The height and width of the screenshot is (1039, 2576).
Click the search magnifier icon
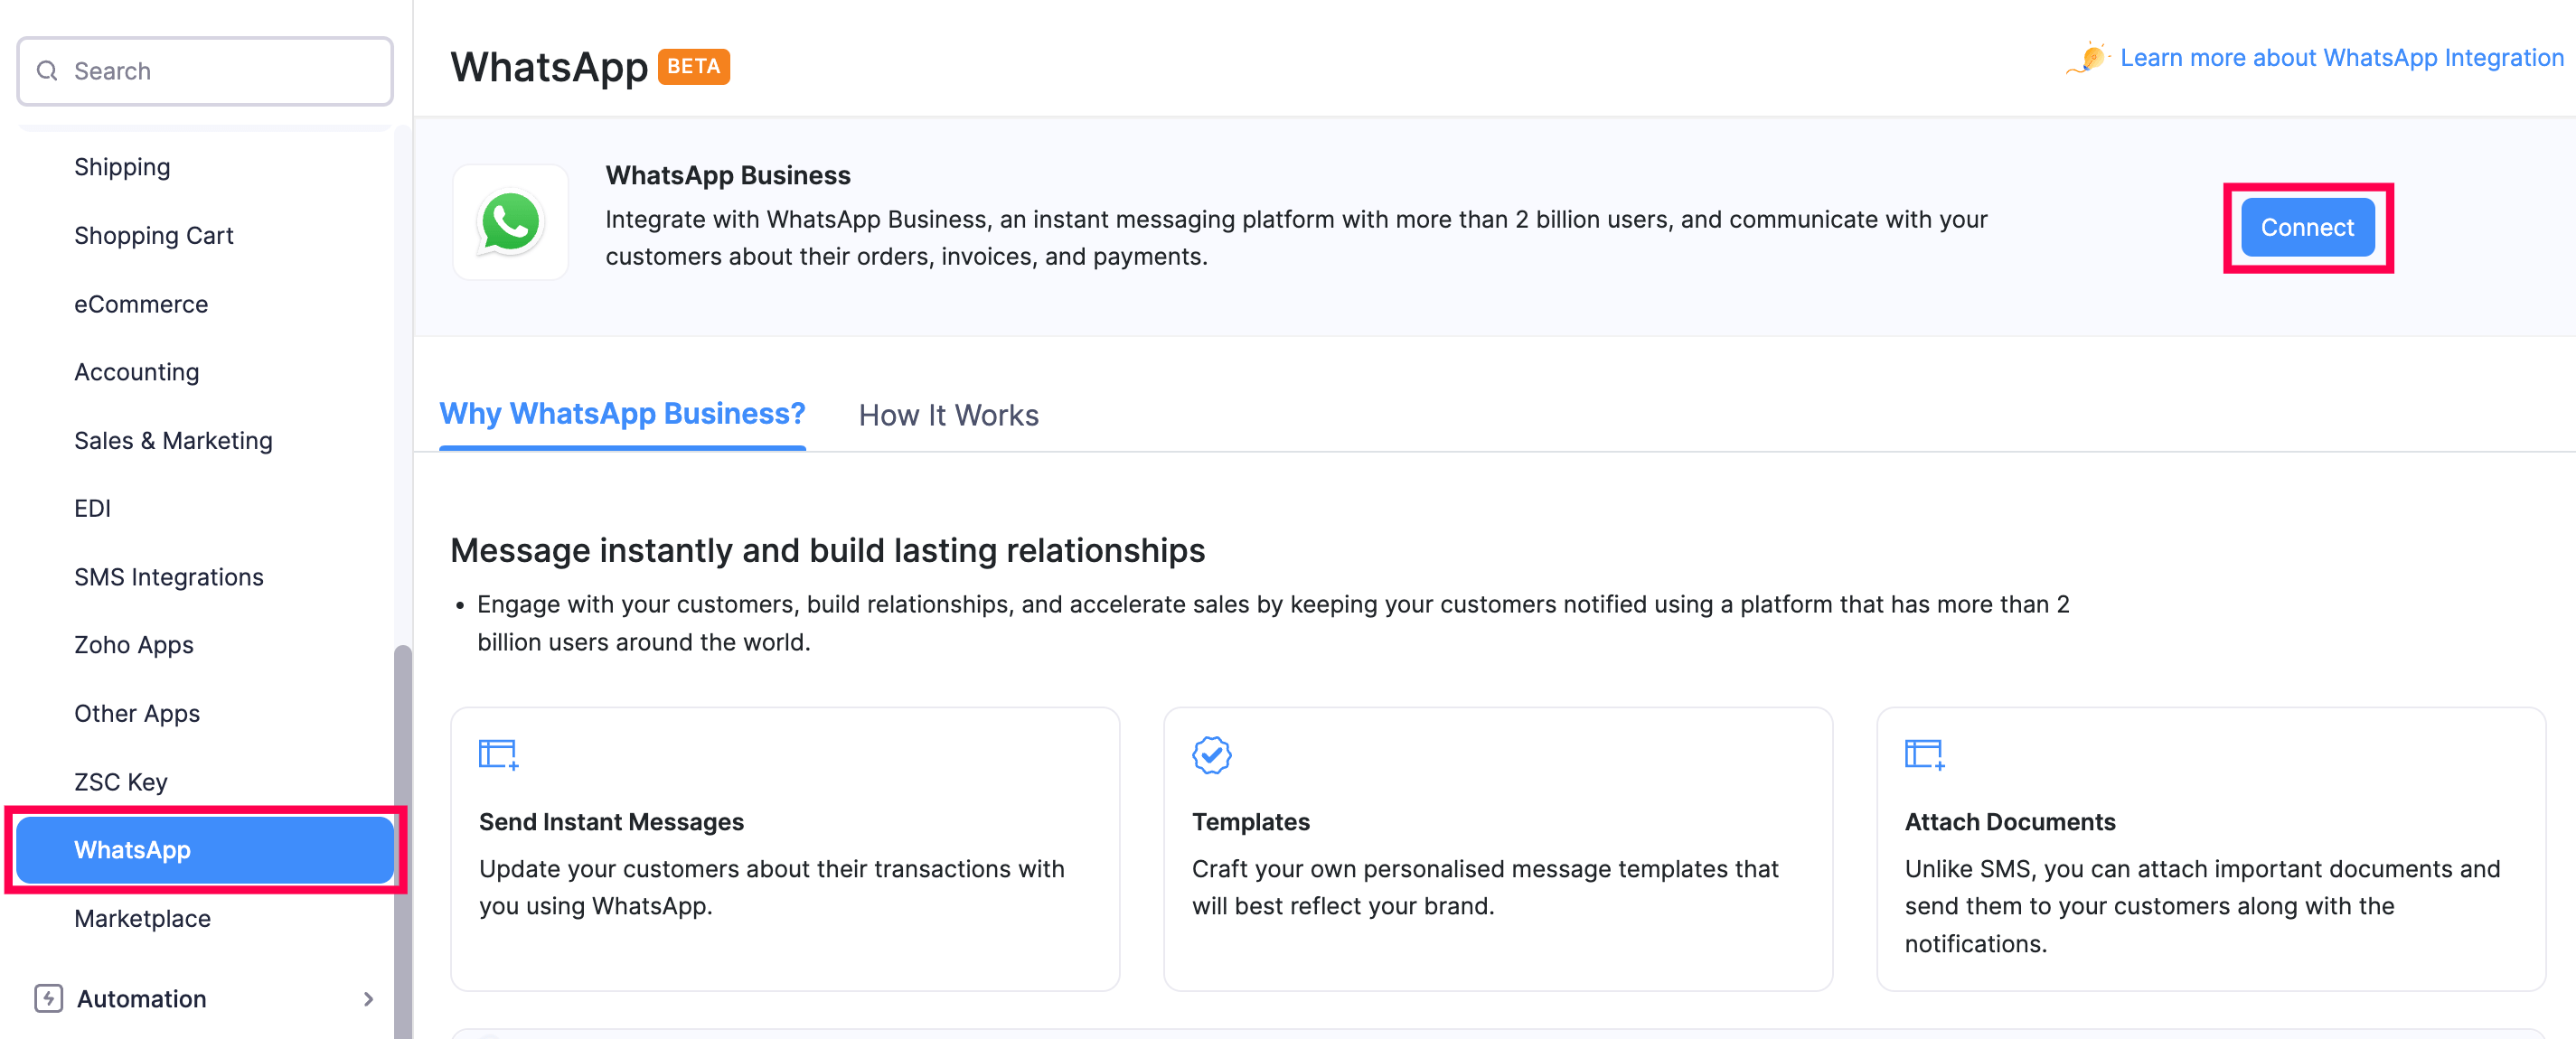pos(47,71)
